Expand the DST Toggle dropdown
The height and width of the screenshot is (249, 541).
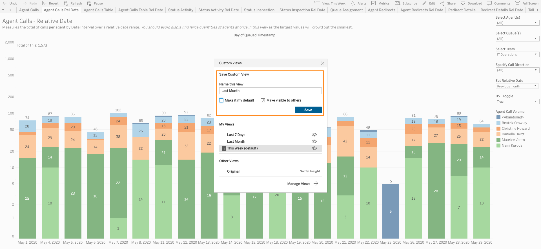click(517, 102)
